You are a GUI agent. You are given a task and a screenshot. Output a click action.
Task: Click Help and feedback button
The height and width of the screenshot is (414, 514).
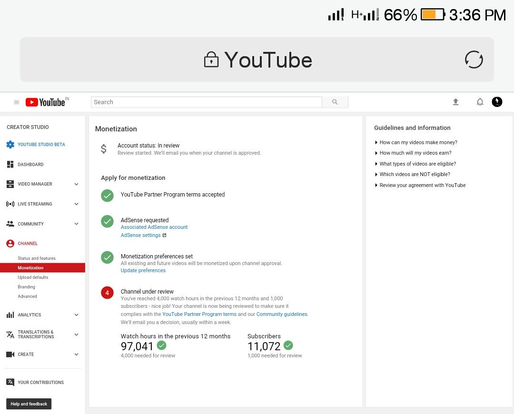click(x=29, y=404)
